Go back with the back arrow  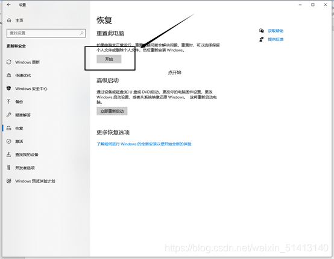pyautogui.click(x=8, y=4)
